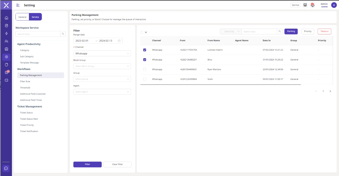This screenshot has height=176, width=339.
Task: Select Filter Rule in Workflows menu
Action: pyautogui.click(x=25, y=81)
